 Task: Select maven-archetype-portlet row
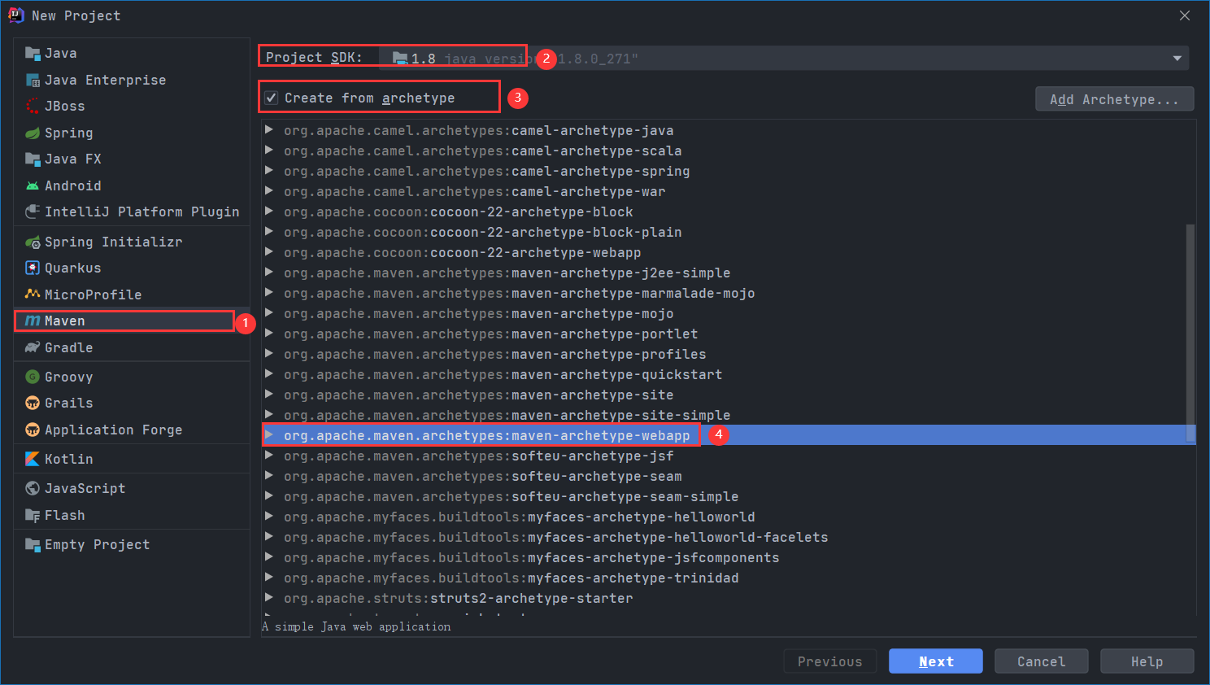click(729, 334)
